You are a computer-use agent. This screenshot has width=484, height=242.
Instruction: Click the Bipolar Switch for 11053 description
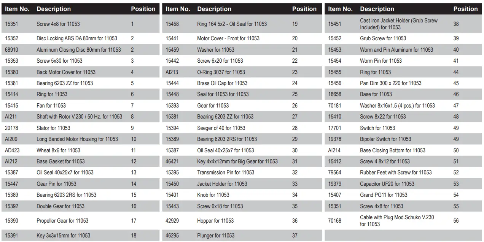tap(385, 139)
